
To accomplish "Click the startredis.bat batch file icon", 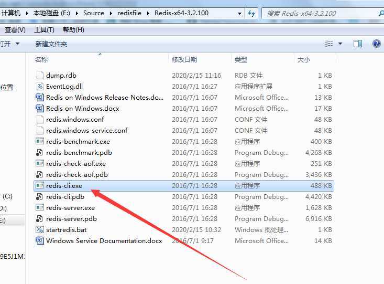I will click(x=40, y=230).
